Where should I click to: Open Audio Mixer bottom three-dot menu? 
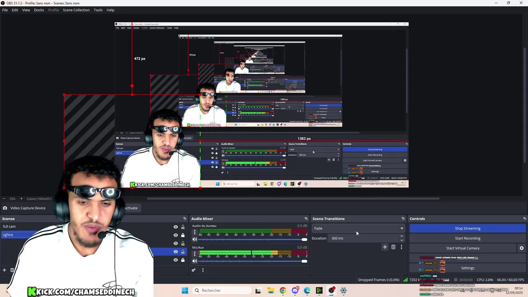pos(203,270)
